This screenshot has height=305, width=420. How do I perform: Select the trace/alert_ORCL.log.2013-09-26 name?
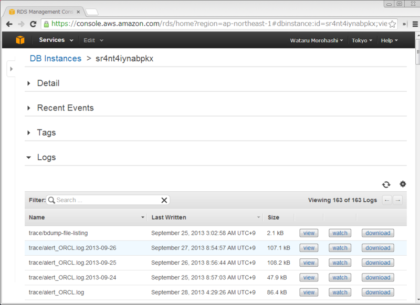tap(72, 248)
